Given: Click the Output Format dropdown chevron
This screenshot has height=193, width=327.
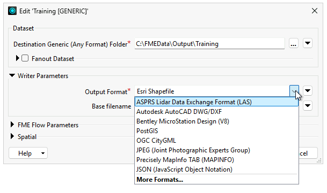Looking at the screenshot, I should 294,91.
